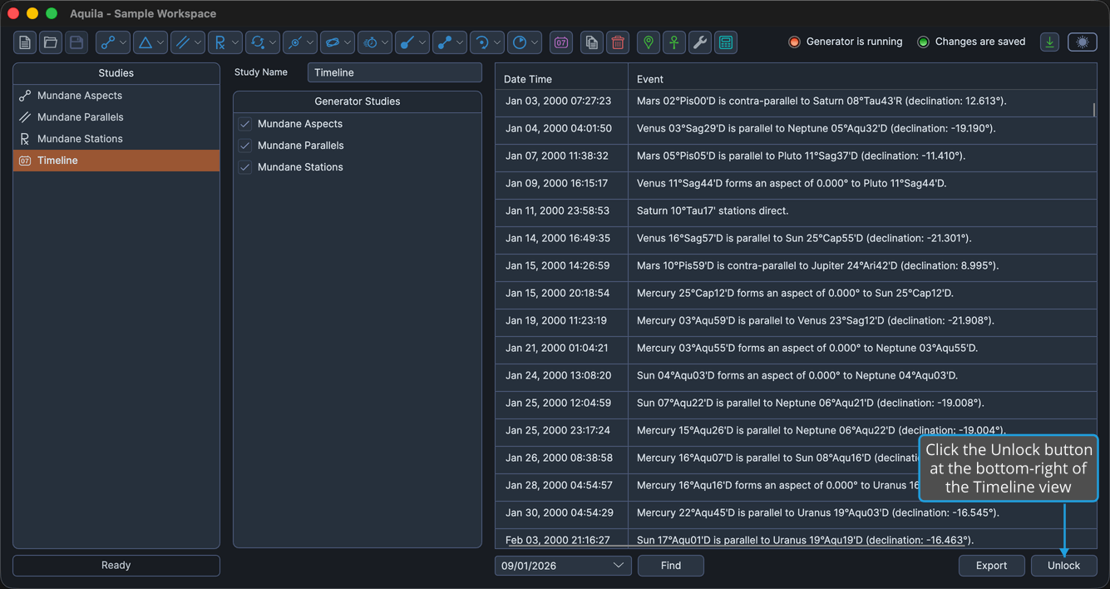Screen dimensions: 1110x589
Task: Click the Ready status bar
Action: point(116,566)
